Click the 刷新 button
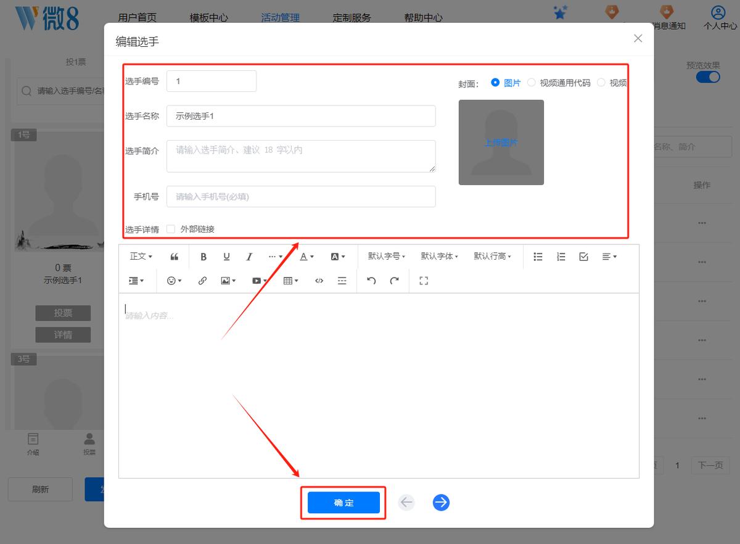 [40, 489]
